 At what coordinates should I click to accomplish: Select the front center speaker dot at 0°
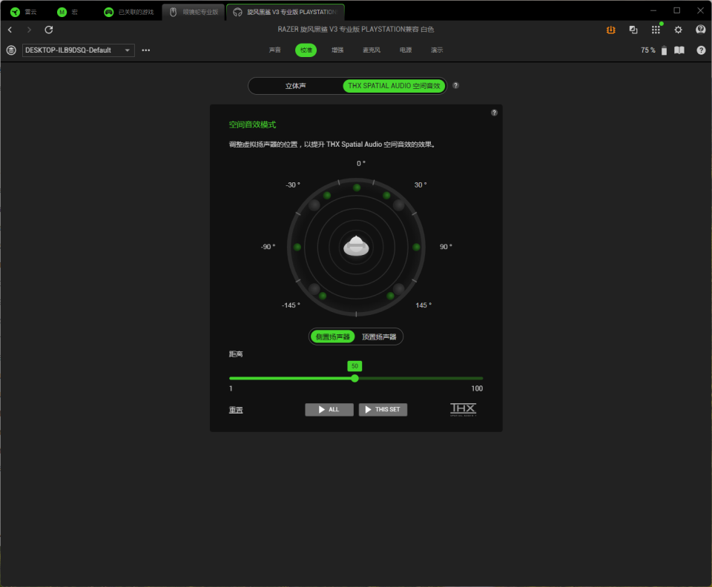(x=357, y=188)
